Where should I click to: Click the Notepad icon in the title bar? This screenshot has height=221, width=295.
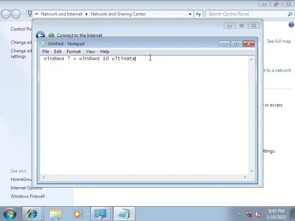(x=44, y=43)
